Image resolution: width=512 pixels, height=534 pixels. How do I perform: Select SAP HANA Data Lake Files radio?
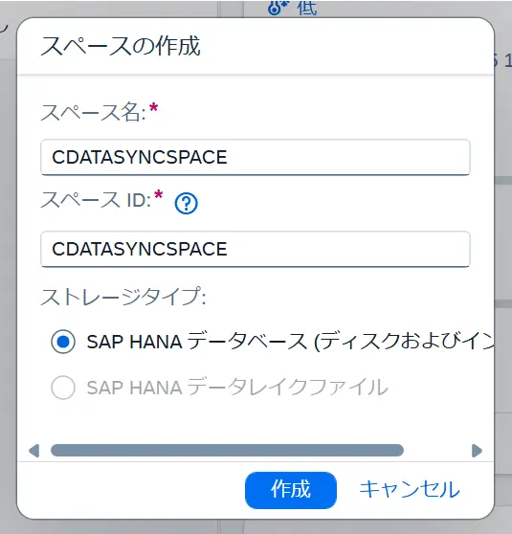pyautogui.click(x=63, y=388)
